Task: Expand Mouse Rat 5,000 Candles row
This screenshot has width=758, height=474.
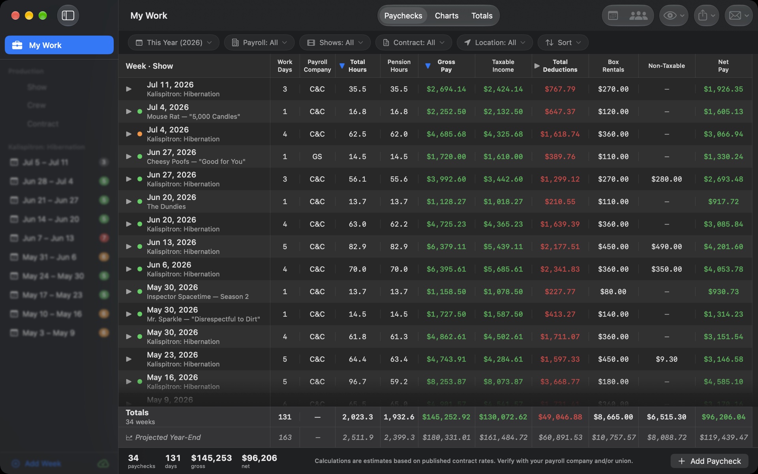Action: click(x=129, y=111)
